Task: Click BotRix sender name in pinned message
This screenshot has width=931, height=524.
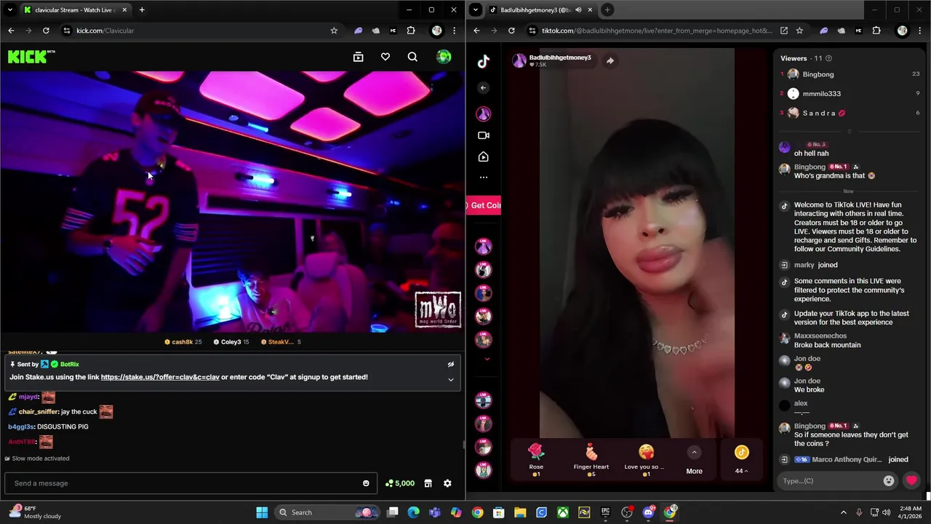Action: tap(70, 364)
